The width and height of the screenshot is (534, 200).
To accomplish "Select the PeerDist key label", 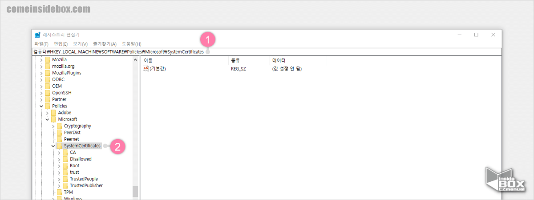I will [72, 133].
